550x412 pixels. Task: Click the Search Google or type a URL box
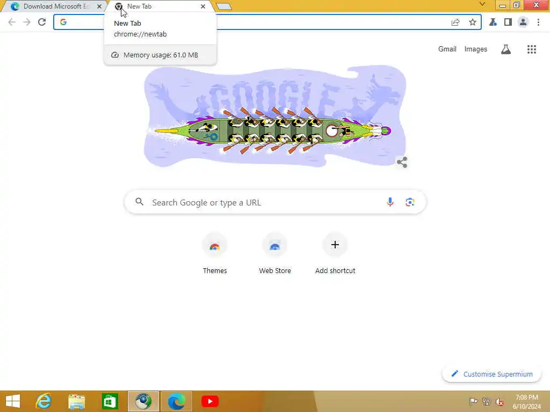tap(275, 202)
